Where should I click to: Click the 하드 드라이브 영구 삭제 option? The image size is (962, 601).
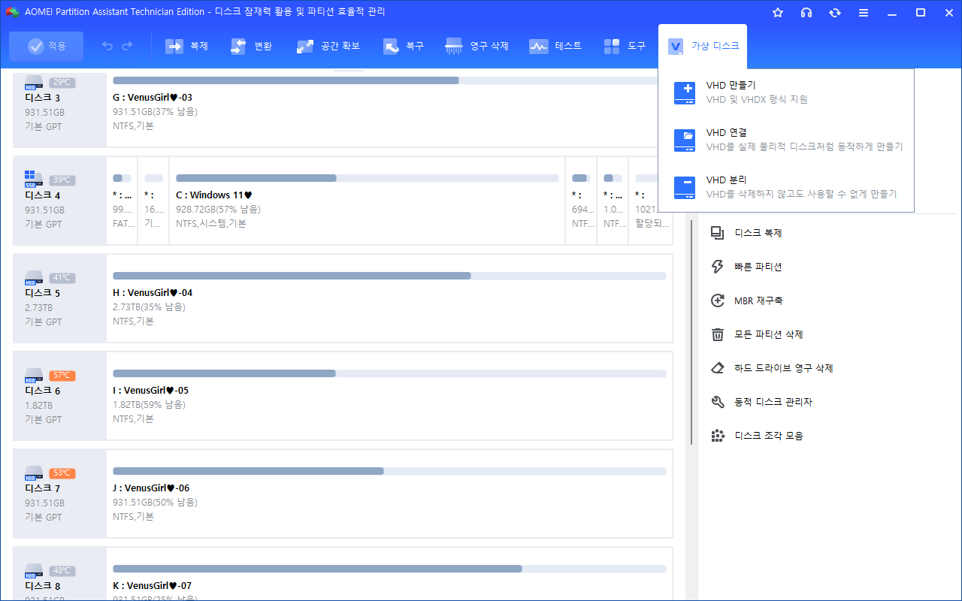pos(784,368)
